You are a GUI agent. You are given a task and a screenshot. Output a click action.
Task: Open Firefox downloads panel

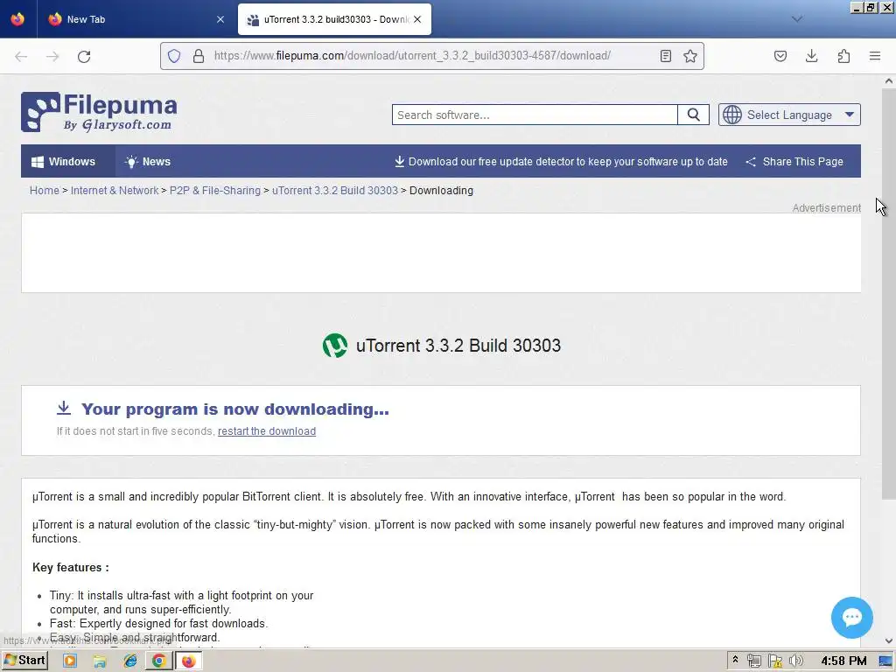[811, 56]
